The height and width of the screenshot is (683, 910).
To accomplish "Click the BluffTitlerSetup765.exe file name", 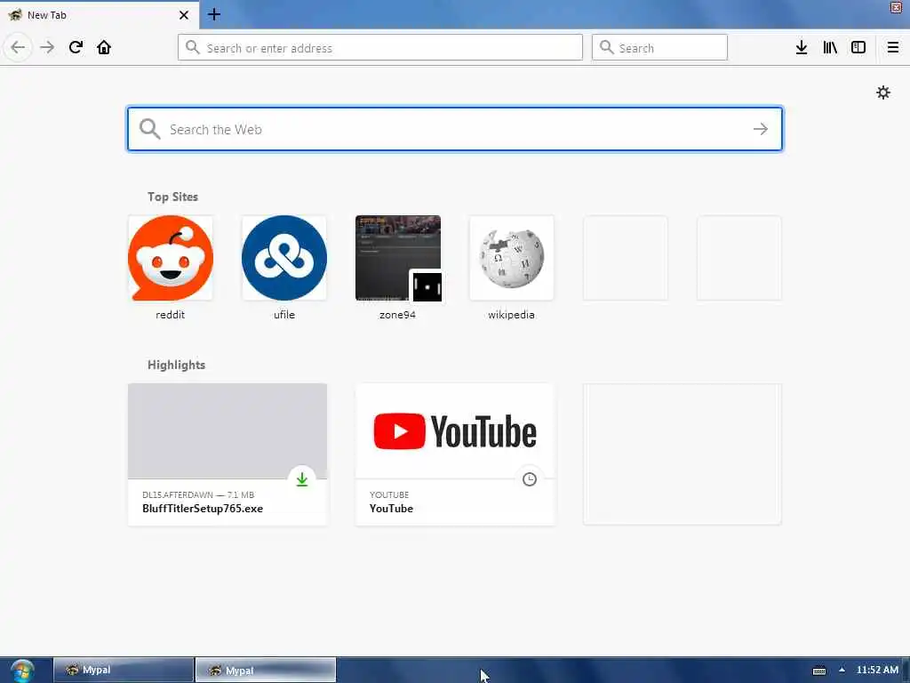I will (x=203, y=508).
